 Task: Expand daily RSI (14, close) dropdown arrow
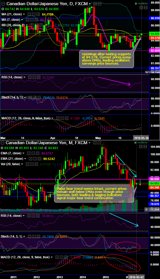coord(24,77)
